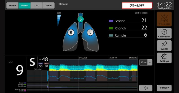
Task: Click the Volume Low legend label
Action: coord(19,89)
